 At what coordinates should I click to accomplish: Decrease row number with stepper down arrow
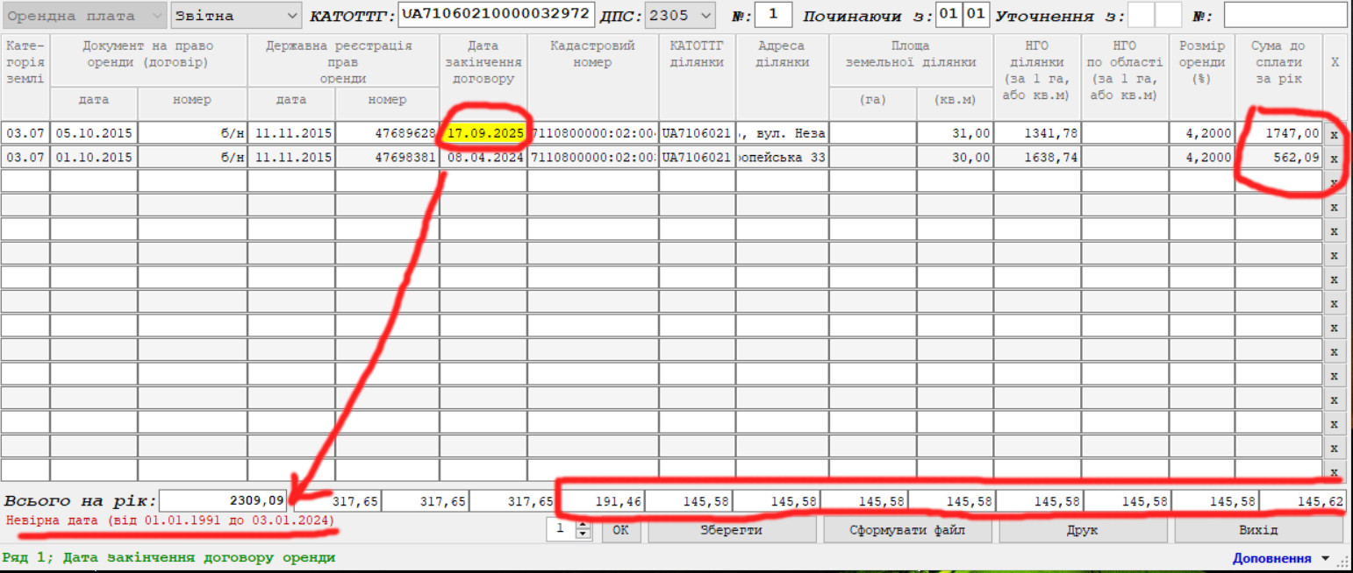pyautogui.click(x=580, y=535)
